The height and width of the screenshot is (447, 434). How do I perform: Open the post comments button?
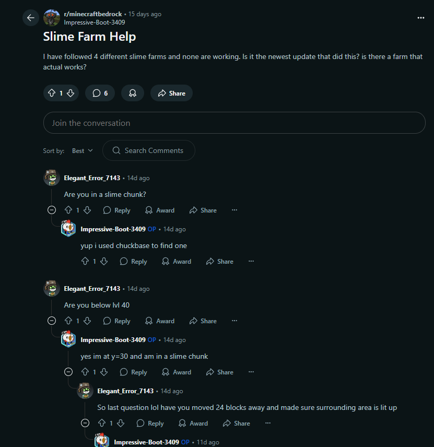pyautogui.click(x=100, y=93)
